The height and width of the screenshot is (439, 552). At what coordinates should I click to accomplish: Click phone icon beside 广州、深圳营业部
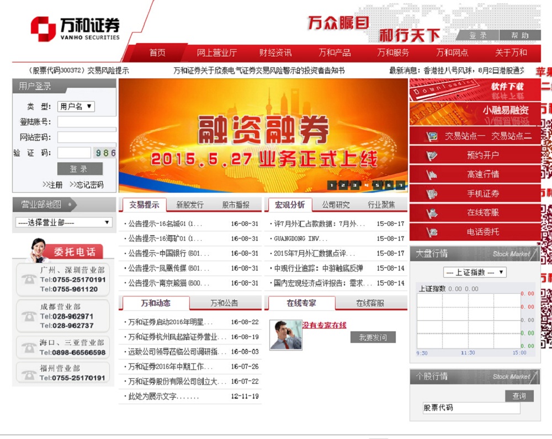[29, 279]
